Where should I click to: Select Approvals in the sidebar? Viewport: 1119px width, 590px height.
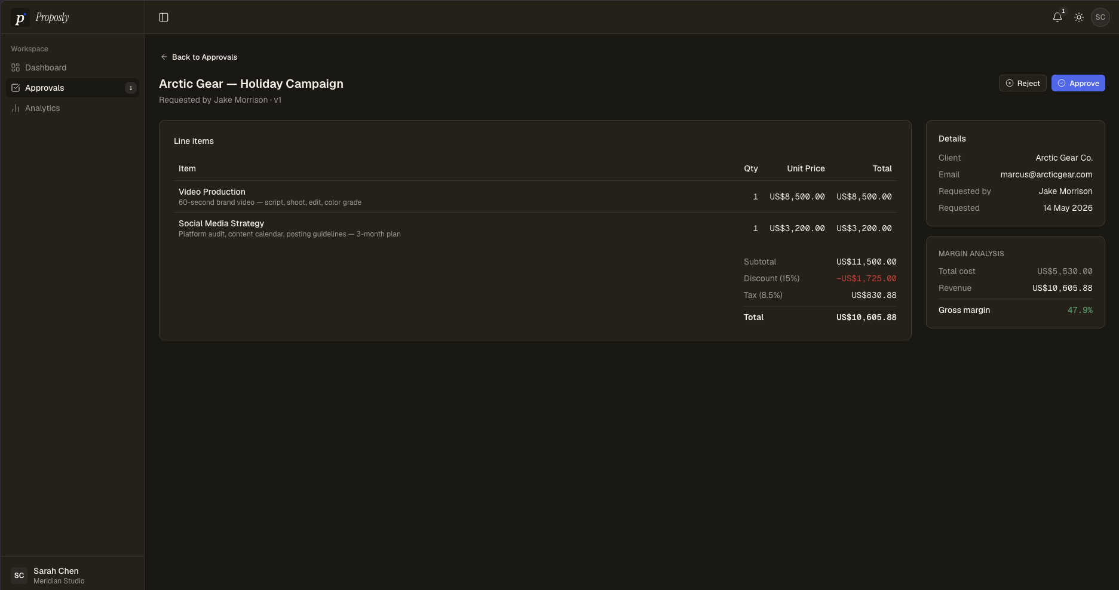coord(72,88)
